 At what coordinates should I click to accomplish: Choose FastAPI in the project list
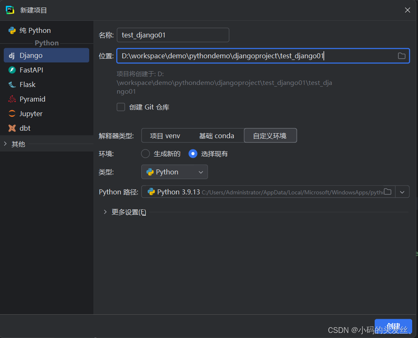[x=46, y=70]
